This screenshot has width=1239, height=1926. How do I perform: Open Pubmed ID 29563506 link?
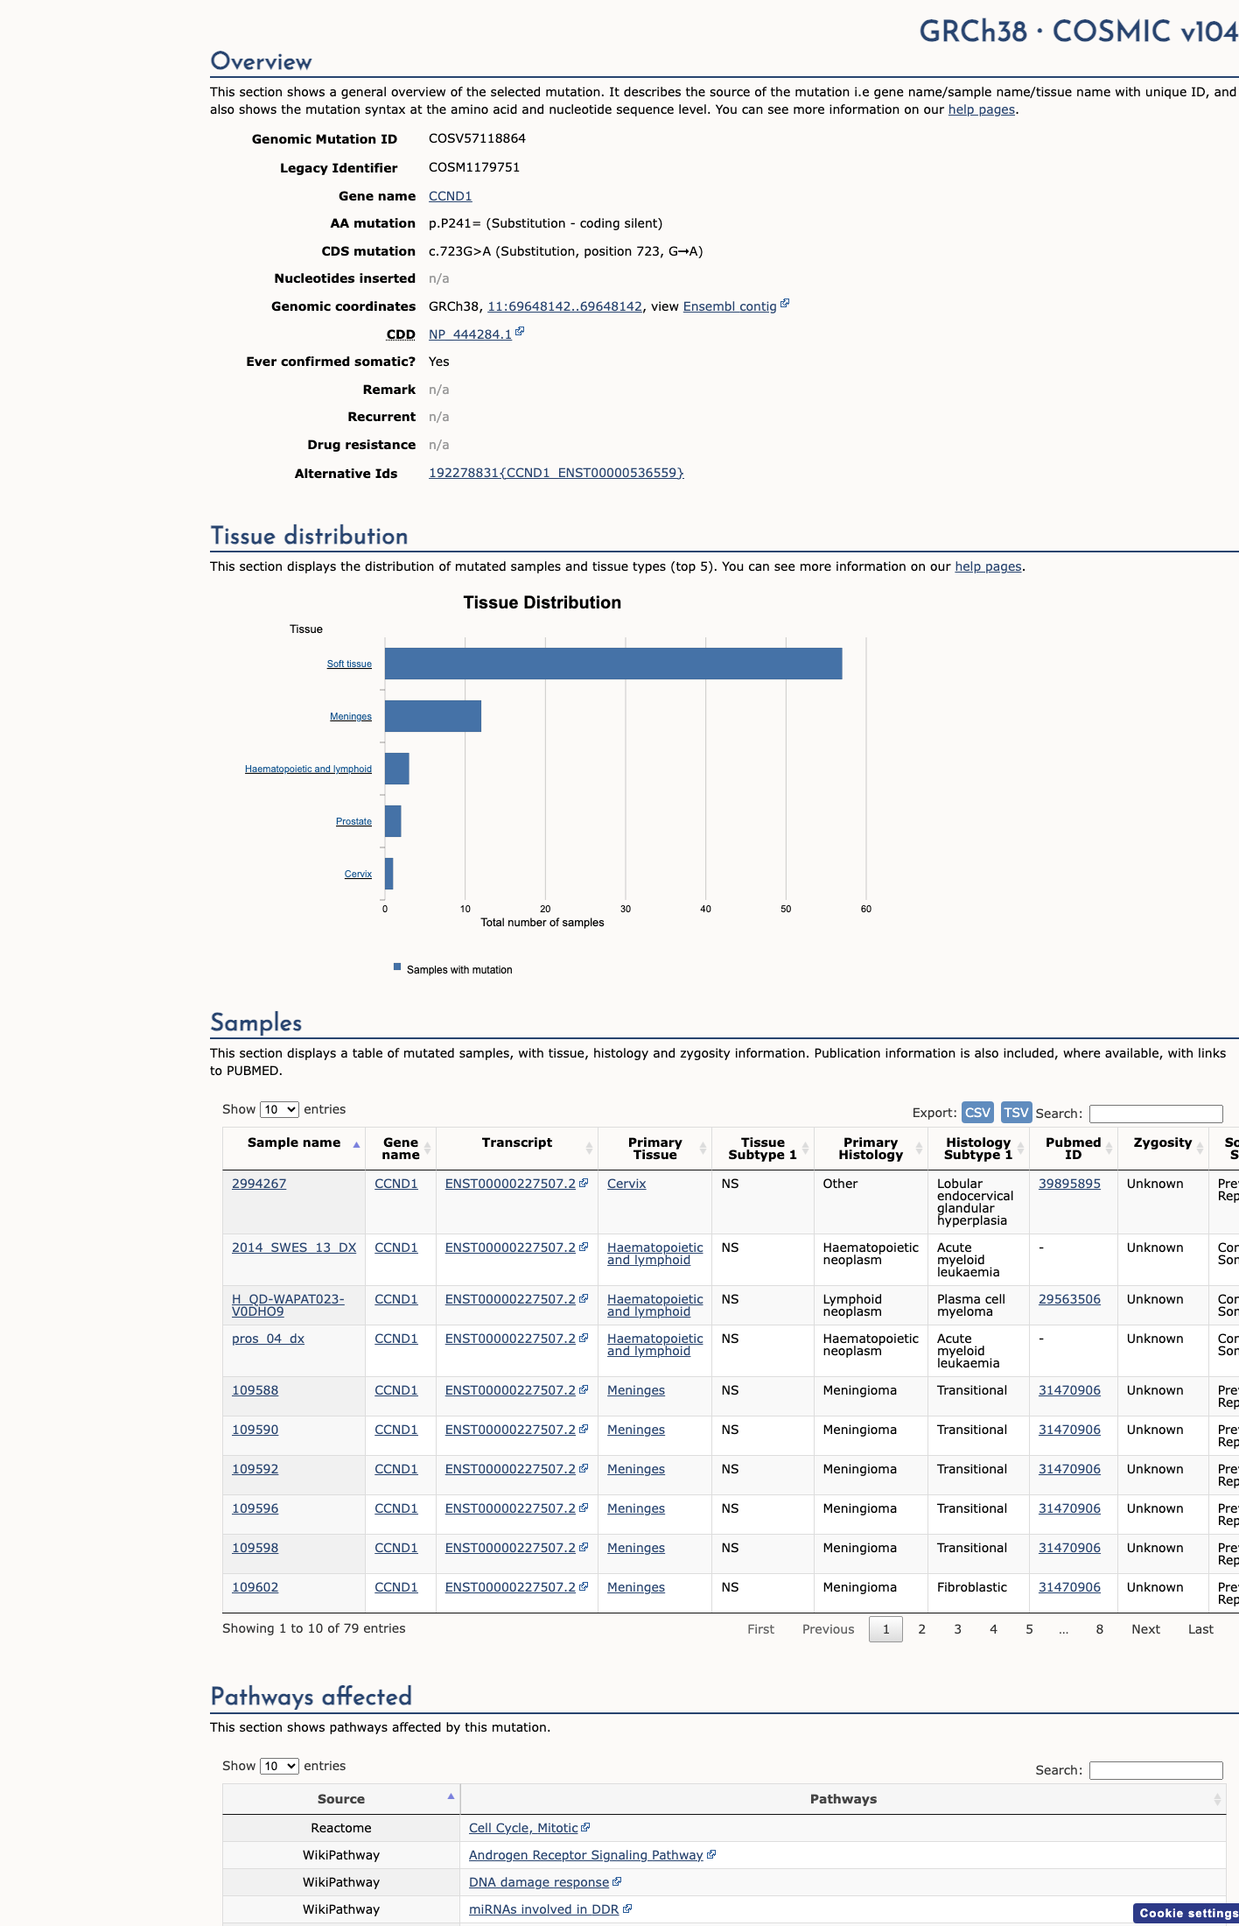pyautogui.click(x=1069, y=1299)
